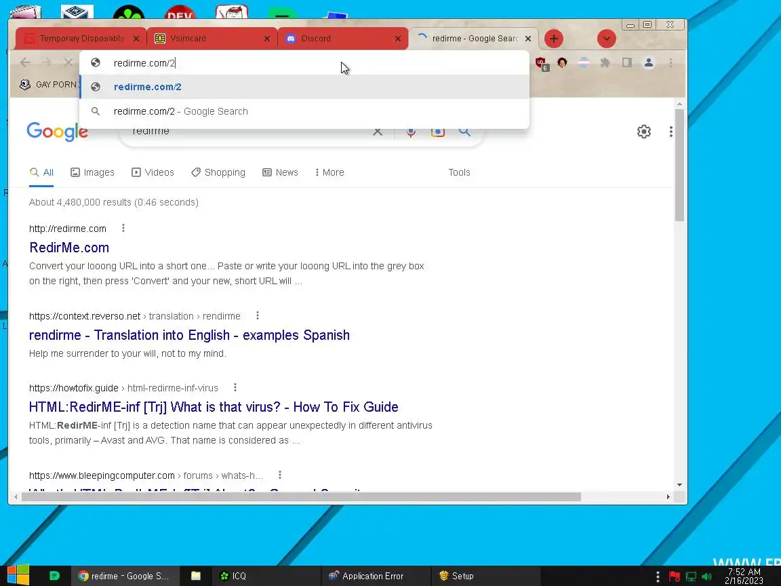Open the uBlock Origin extension icon
Viewport: 781px width, 586px height.
pos(541,63)
